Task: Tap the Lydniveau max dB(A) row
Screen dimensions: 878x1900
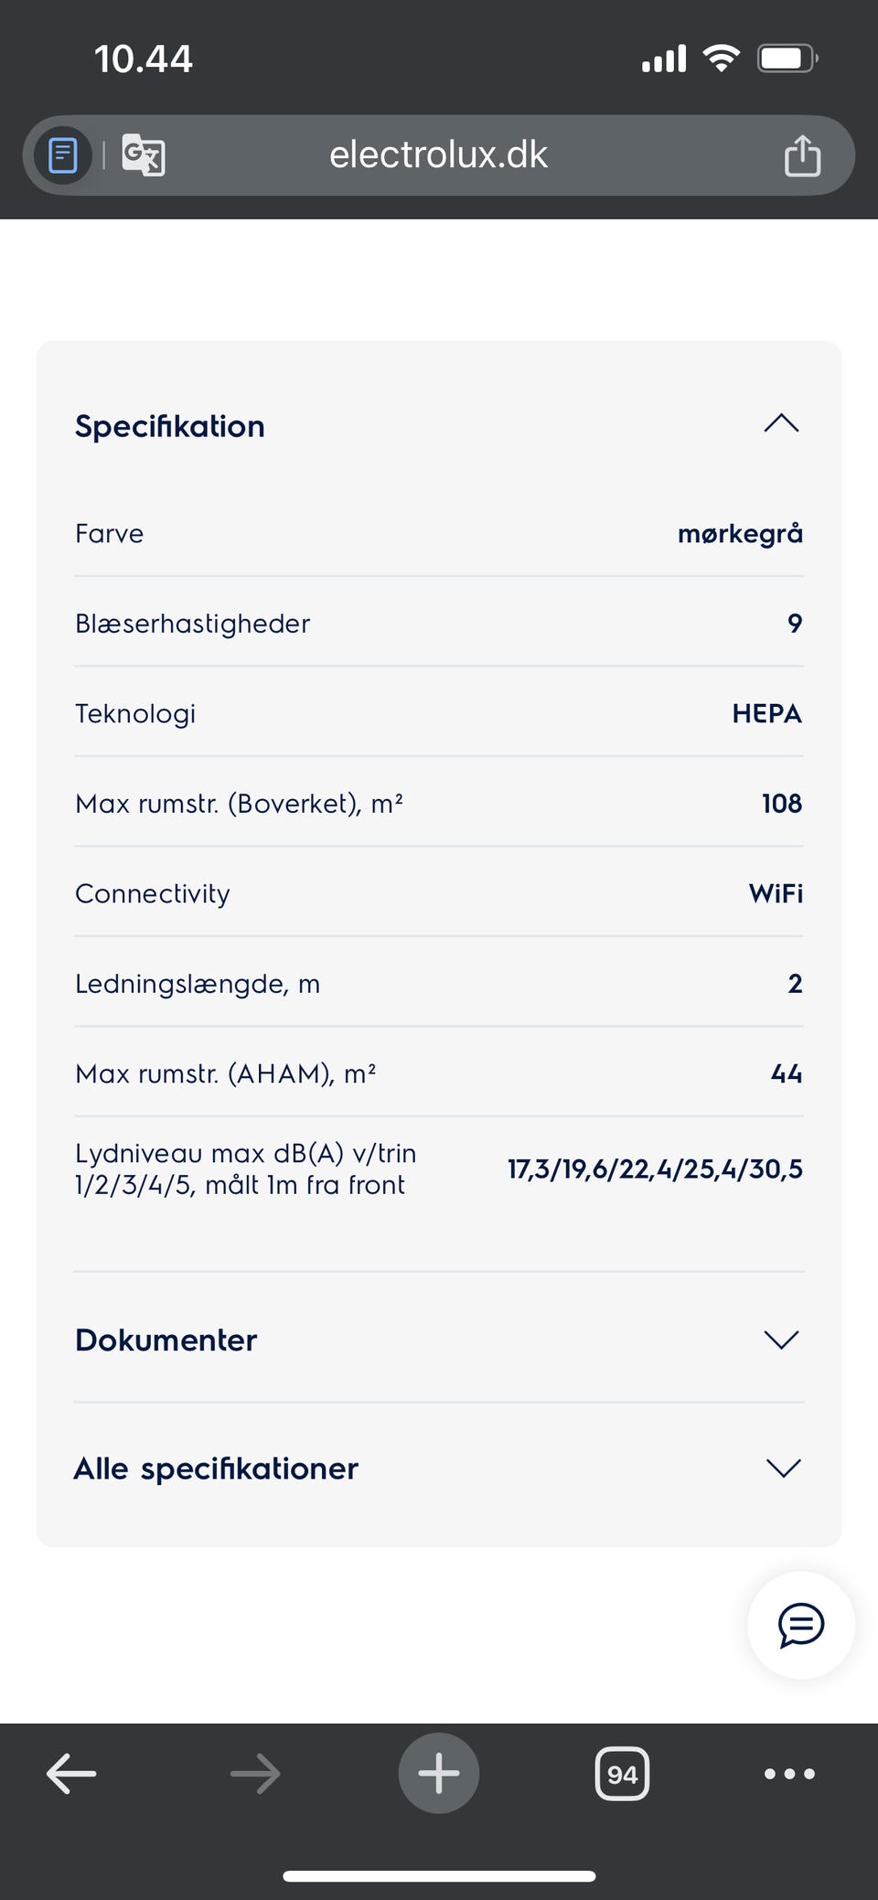Action: 439,1169
